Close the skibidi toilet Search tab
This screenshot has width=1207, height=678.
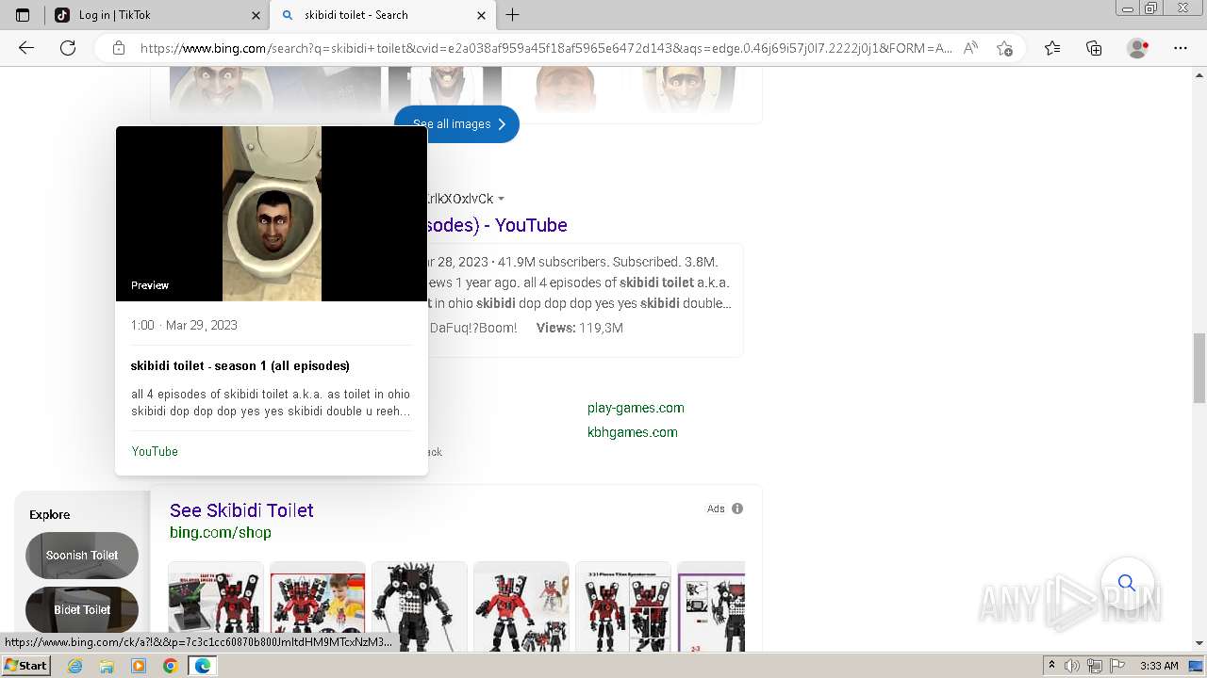click(481, 15)
